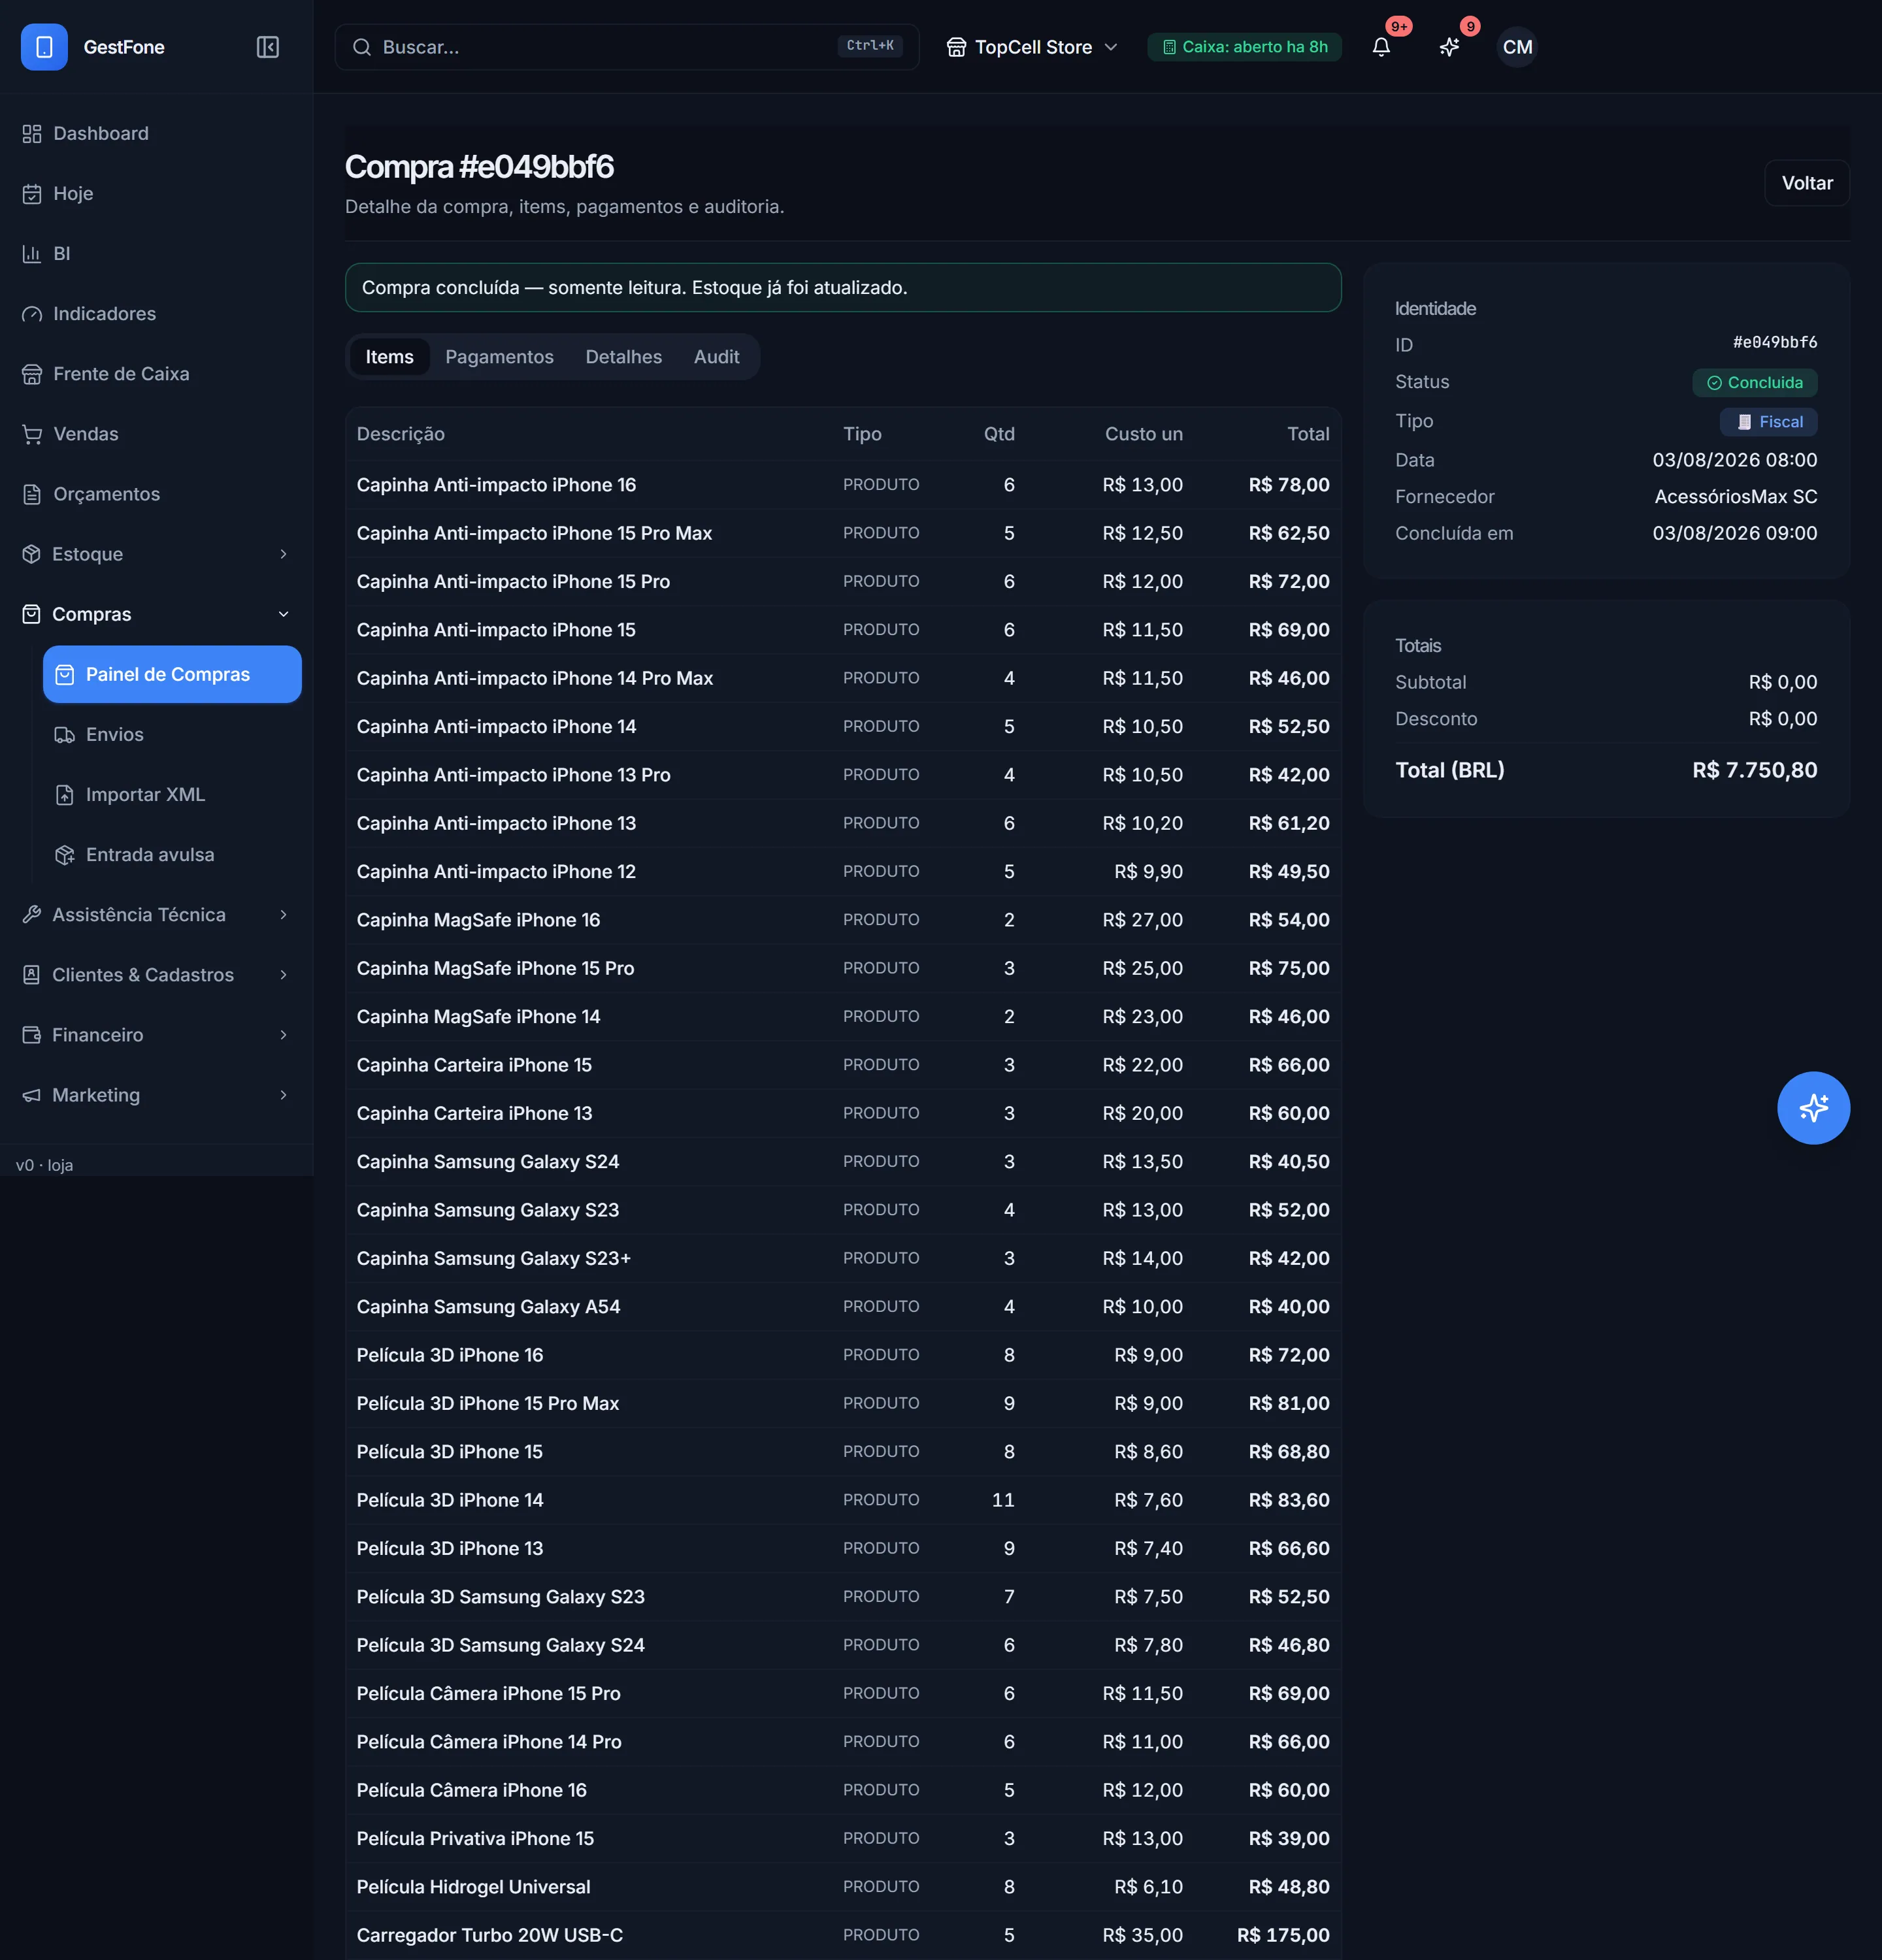Click the search magnifier icon
The height and width of the screenshot is (1960, 1882).
(362, 47)
